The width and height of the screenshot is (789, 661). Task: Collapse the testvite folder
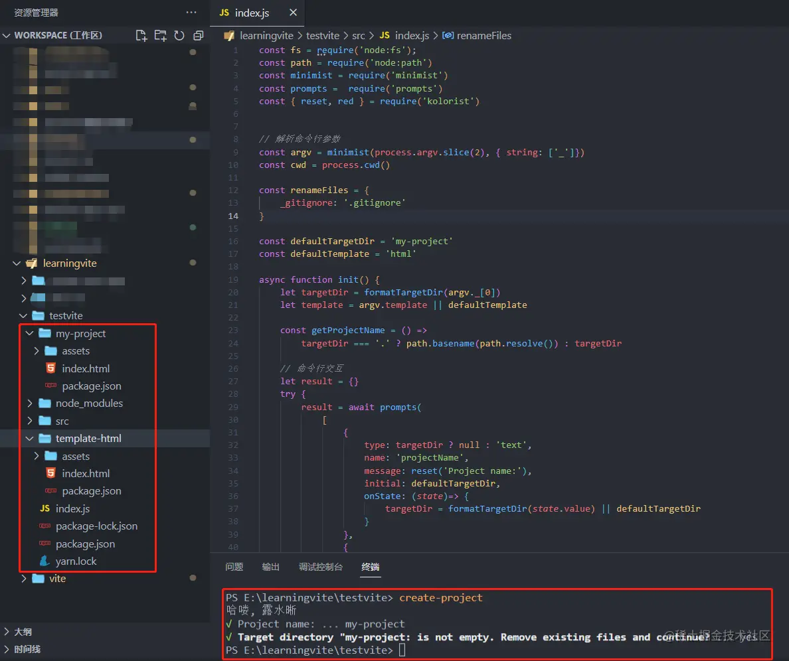click(23, 316)
